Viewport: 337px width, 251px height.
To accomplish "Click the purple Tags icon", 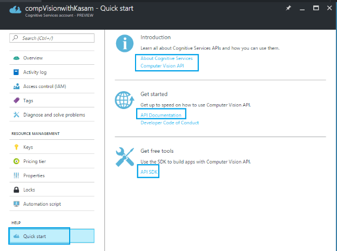I will click(x=17, y=100).
